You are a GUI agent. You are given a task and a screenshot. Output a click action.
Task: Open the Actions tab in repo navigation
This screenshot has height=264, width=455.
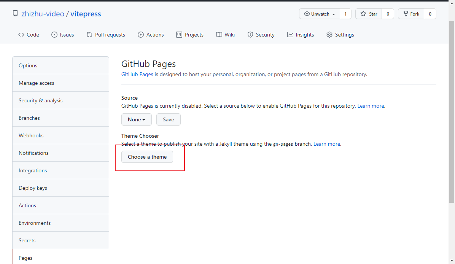pyautogui.click(x=151, y=35)
